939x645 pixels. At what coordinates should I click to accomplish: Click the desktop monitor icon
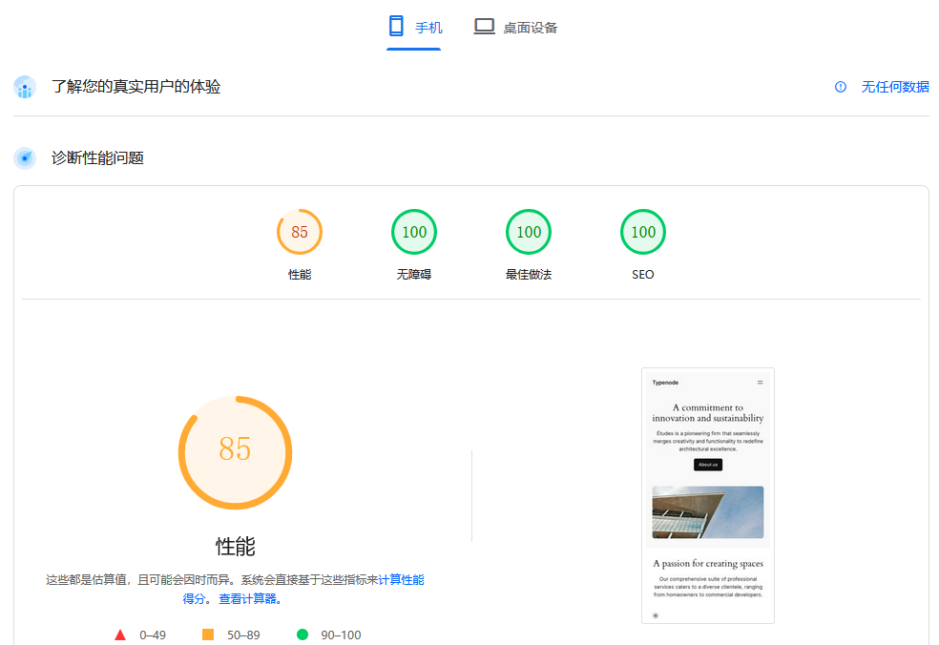(485, 27)
